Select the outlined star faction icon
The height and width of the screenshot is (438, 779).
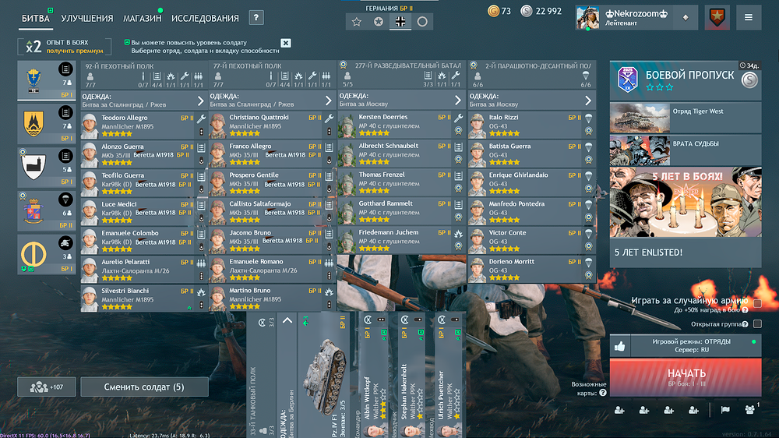(357, 22)
